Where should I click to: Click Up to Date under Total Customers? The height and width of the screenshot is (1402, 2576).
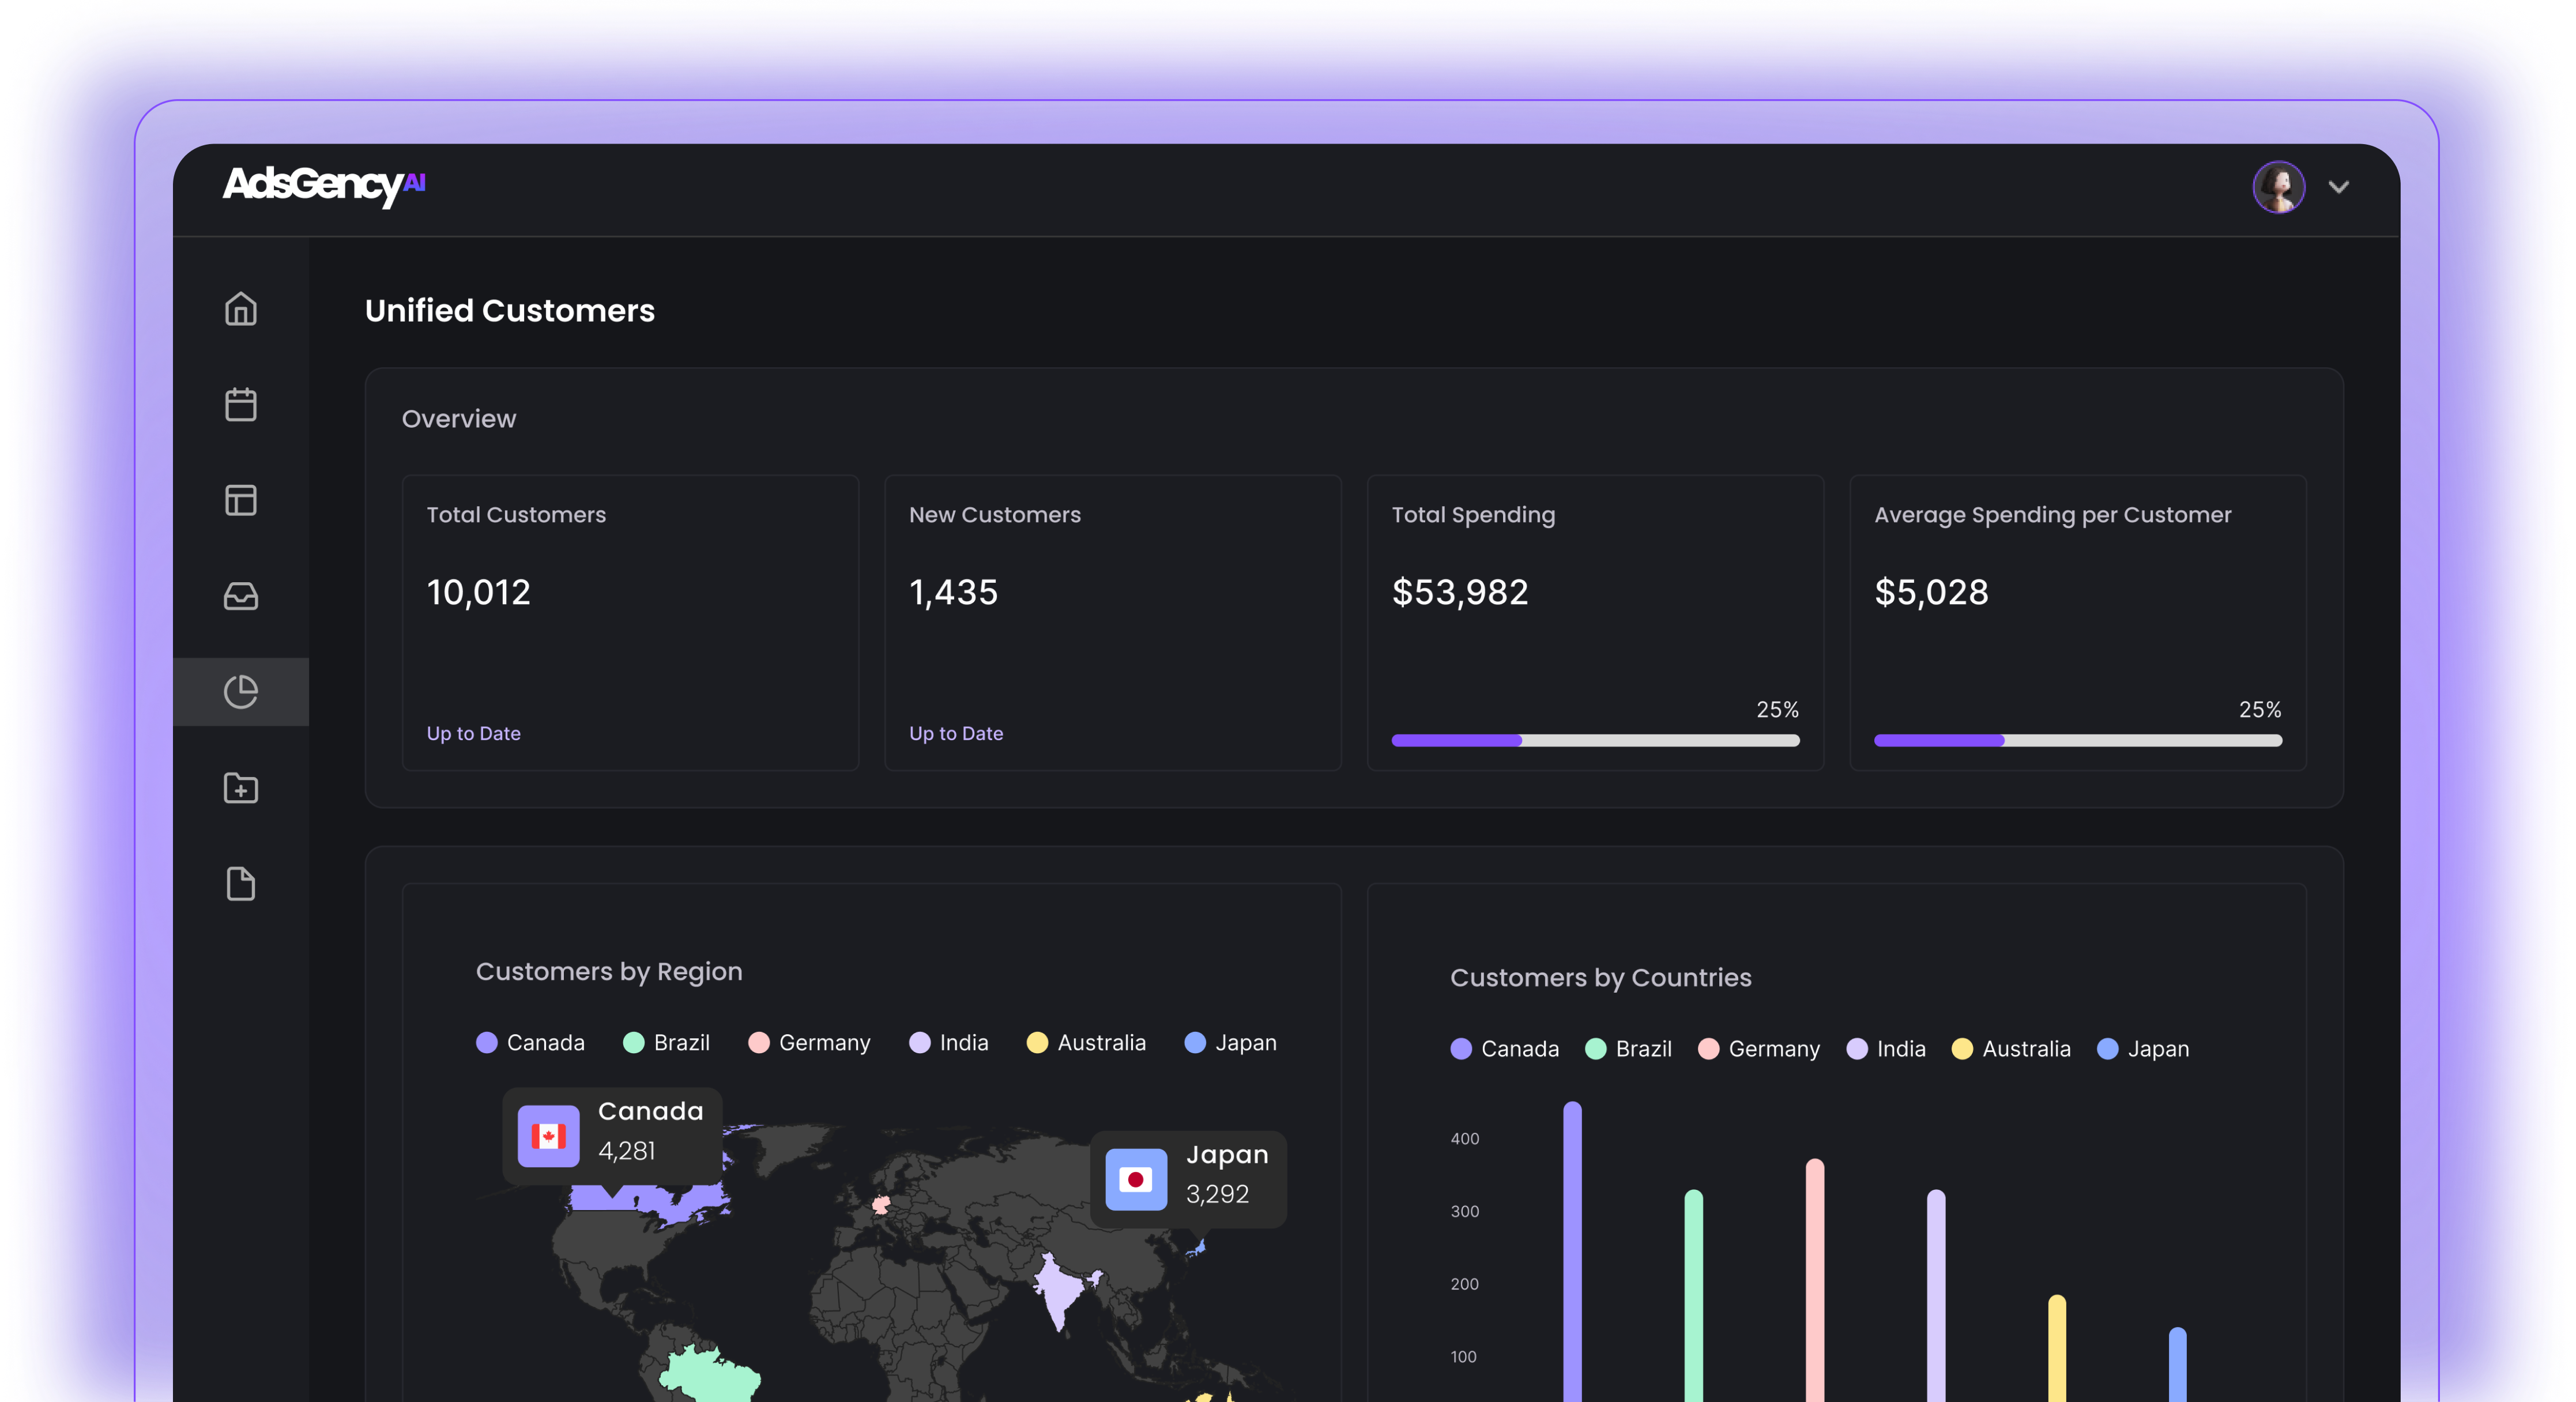coord(473,733)
